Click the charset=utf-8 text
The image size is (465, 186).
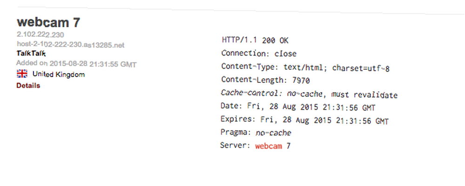coord(361,68)
